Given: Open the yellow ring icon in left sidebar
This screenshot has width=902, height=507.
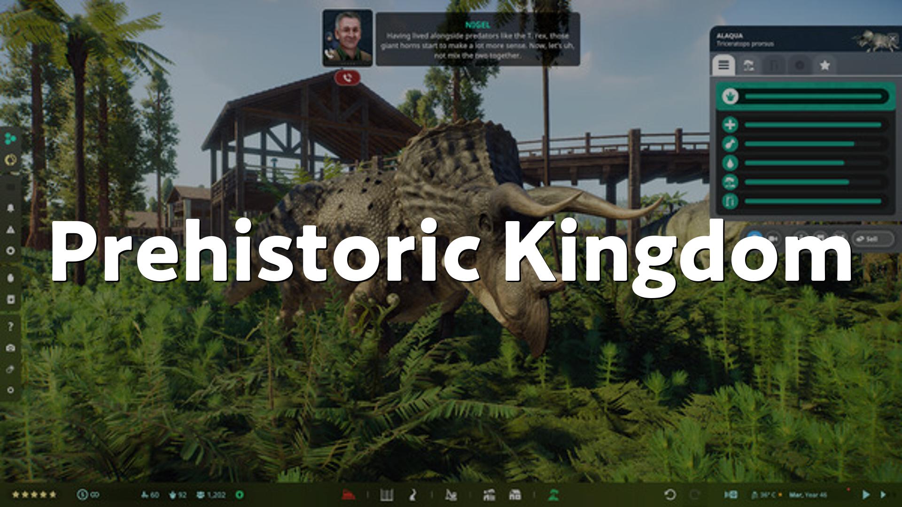Looking at the screenshot, I should [10, 161].
